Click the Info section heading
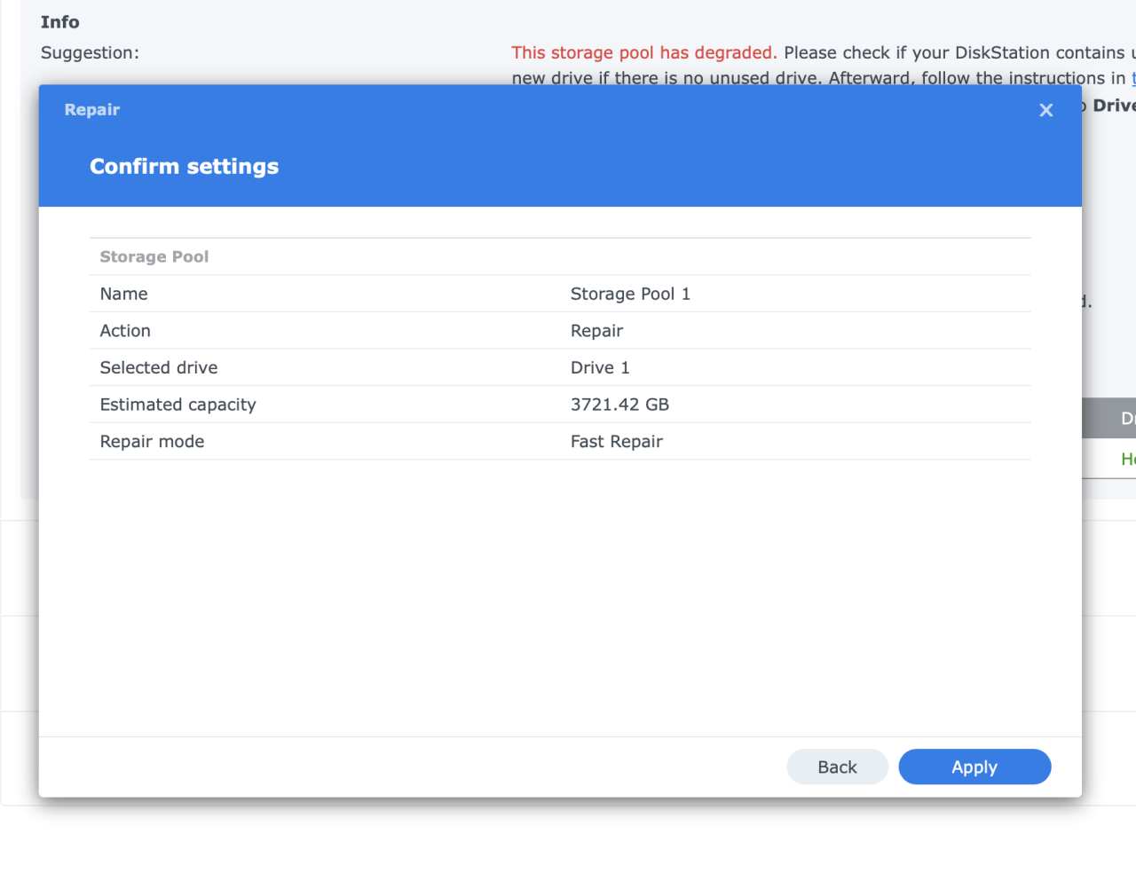Viewport: 1136px width, 873px height. pos(59,22)
